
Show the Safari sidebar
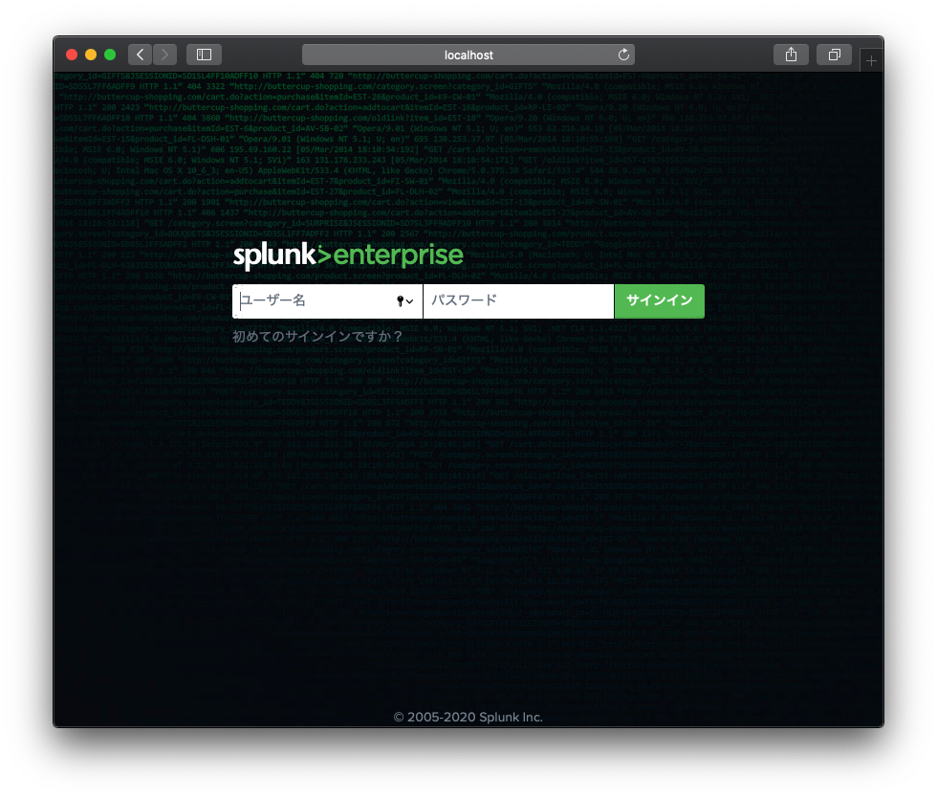204,55
